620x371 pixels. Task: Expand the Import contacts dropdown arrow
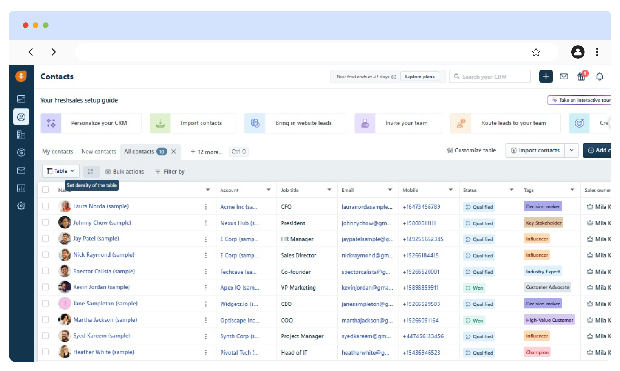[x=571, y=150]
